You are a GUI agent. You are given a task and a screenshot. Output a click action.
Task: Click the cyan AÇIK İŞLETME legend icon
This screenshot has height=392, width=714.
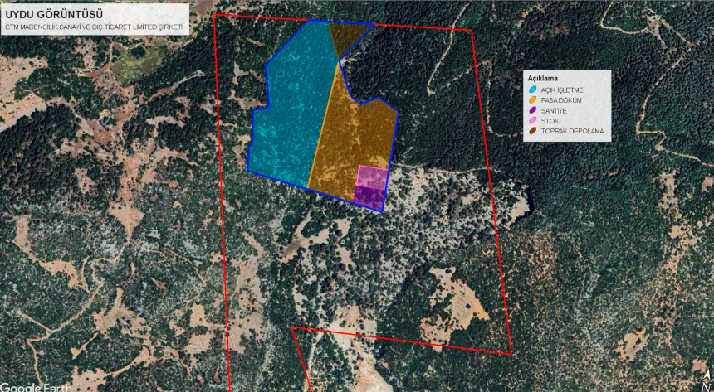point(532,89)
